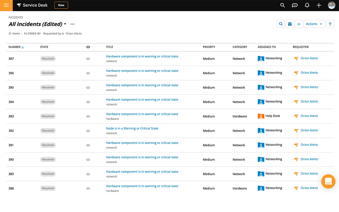This screenshot has height=212, width=339.
Task: Click the Orion Alerts filter value
Action: pos(74,33)
